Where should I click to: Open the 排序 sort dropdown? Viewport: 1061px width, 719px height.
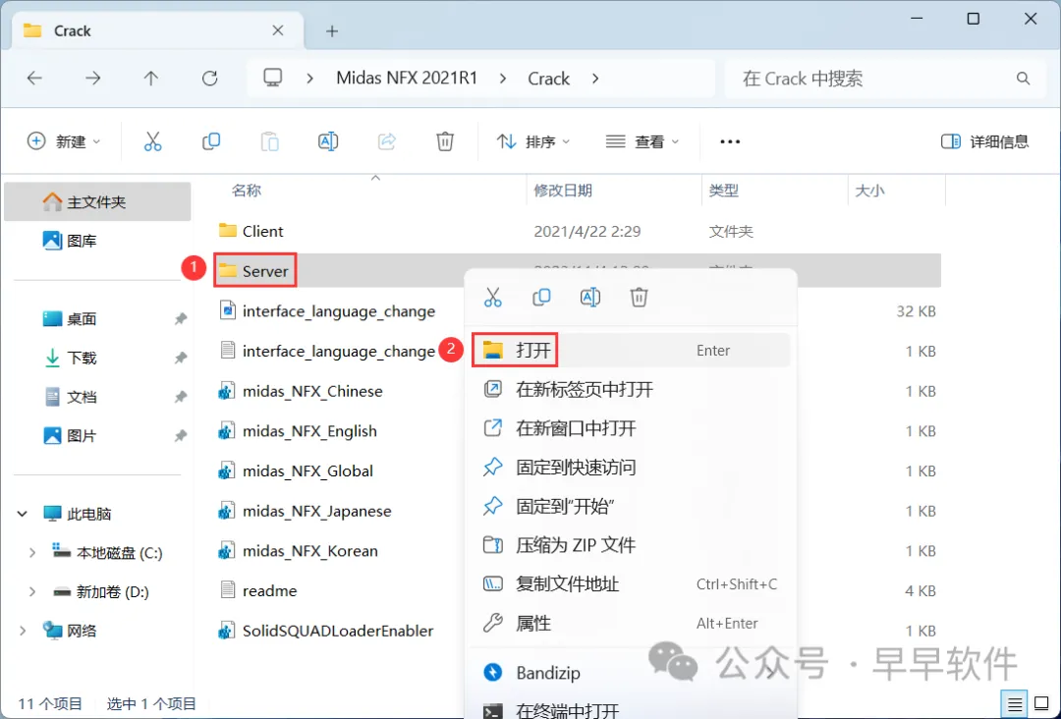(533, 141)
